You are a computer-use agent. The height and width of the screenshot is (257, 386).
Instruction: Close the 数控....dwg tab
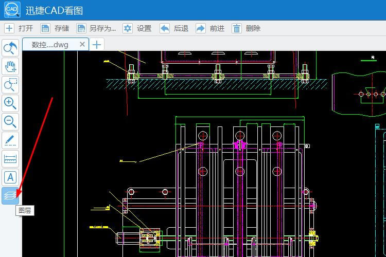click(82, 44)
